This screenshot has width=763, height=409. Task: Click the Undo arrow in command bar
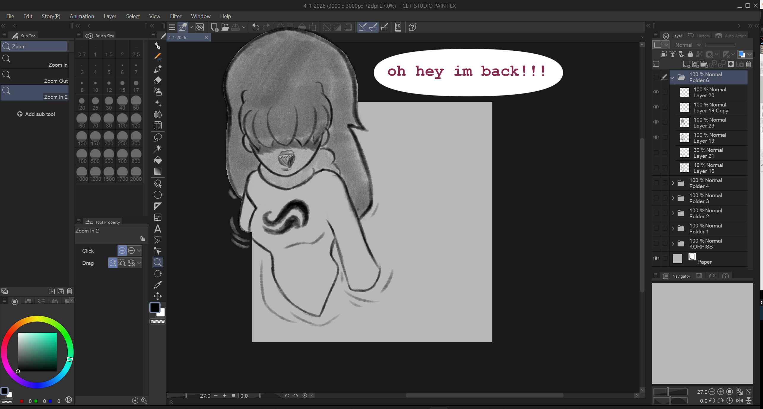click(255, 27)
